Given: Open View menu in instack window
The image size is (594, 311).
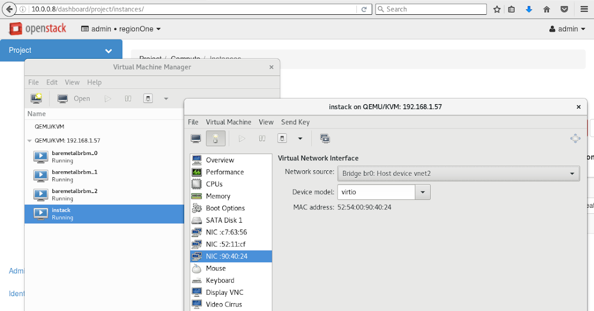Looking at the screenshot, I should coord(266,122).
